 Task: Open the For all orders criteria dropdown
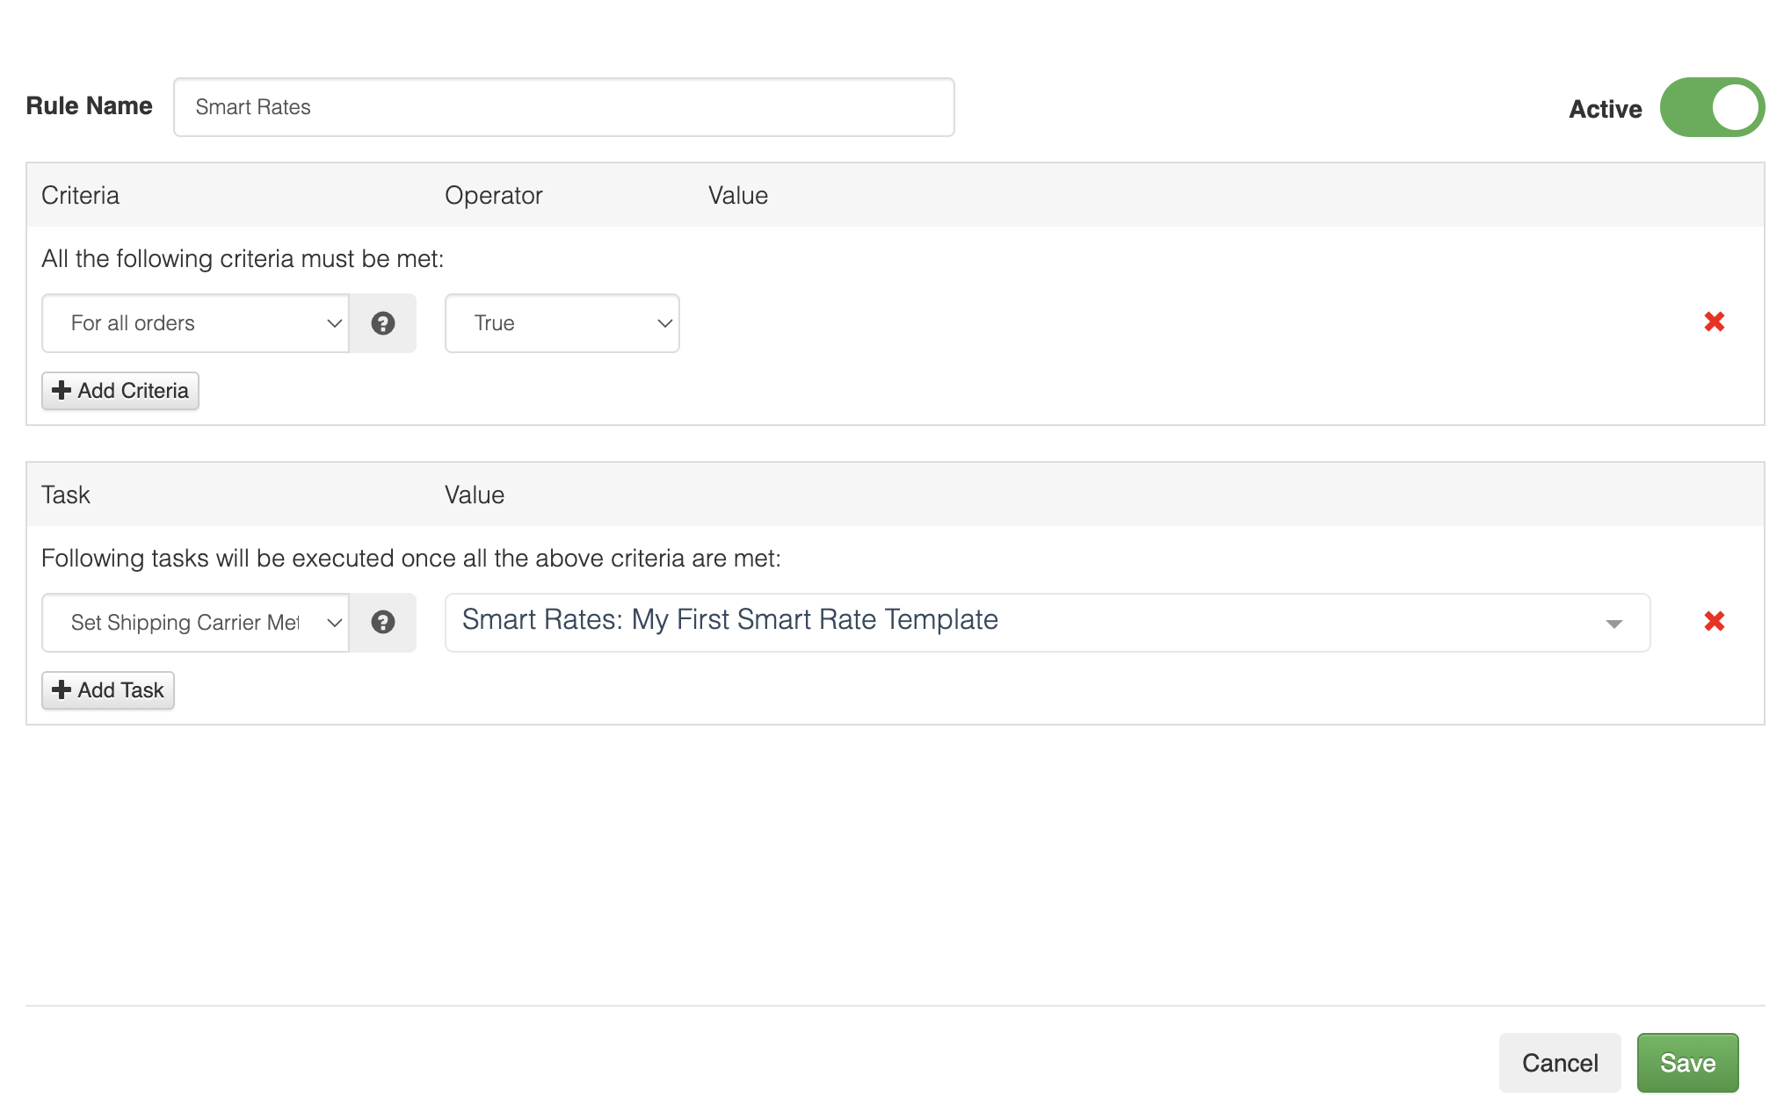pos(195,323)
